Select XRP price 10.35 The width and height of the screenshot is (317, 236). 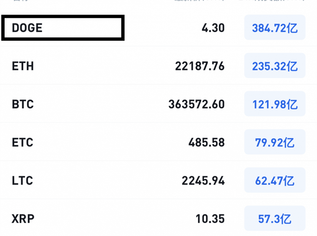(210, 219)
